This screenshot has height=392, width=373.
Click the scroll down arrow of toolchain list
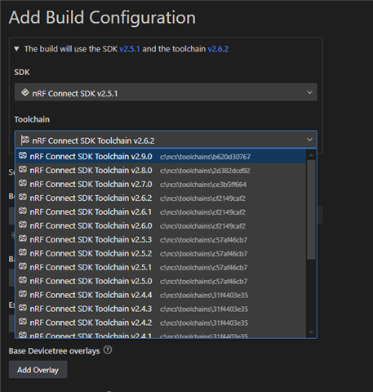click(311, 332)
